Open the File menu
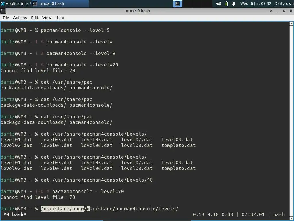294x221 pixels. 6,18
